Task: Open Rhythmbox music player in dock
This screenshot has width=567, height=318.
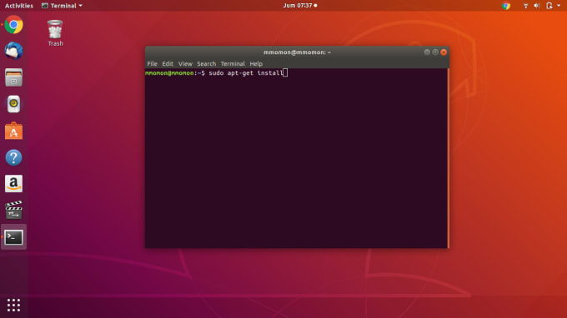Action: click(x=13, y=104)
